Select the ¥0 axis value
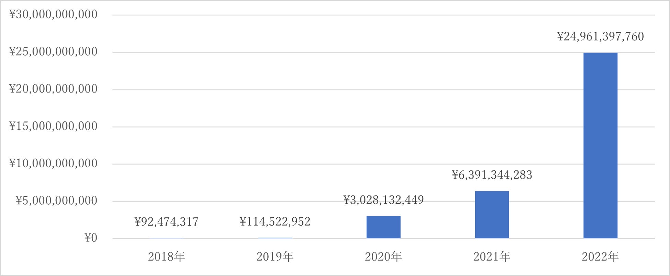The width and height of the screenshot is (670, 276). [91, 238]
